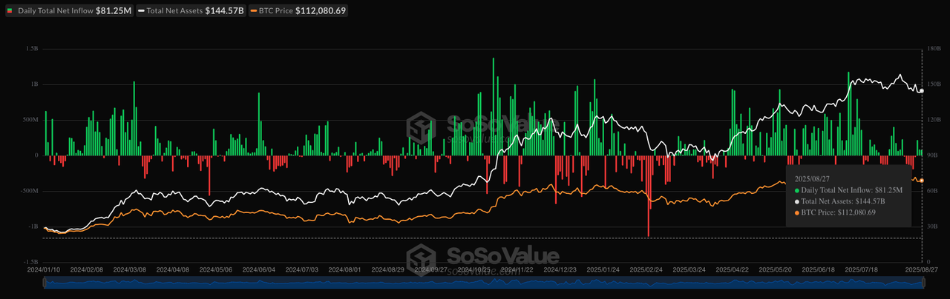Click the 2025/02/24 x-axis date label

click(x=647, y=271)
